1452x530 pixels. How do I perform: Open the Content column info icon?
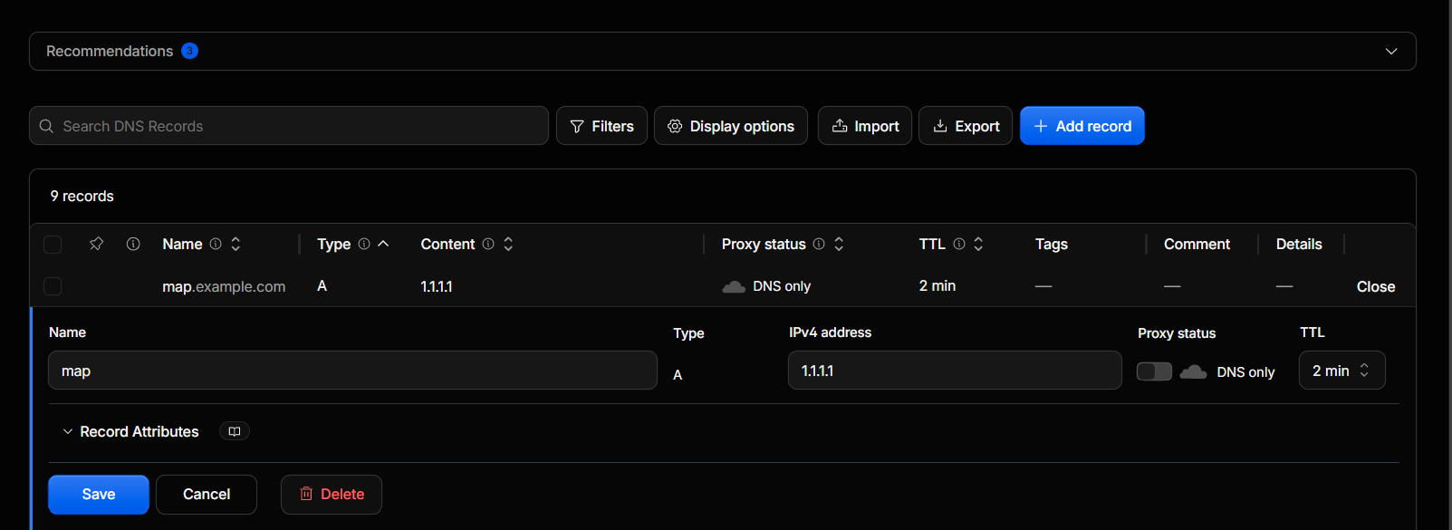[488, 244]
